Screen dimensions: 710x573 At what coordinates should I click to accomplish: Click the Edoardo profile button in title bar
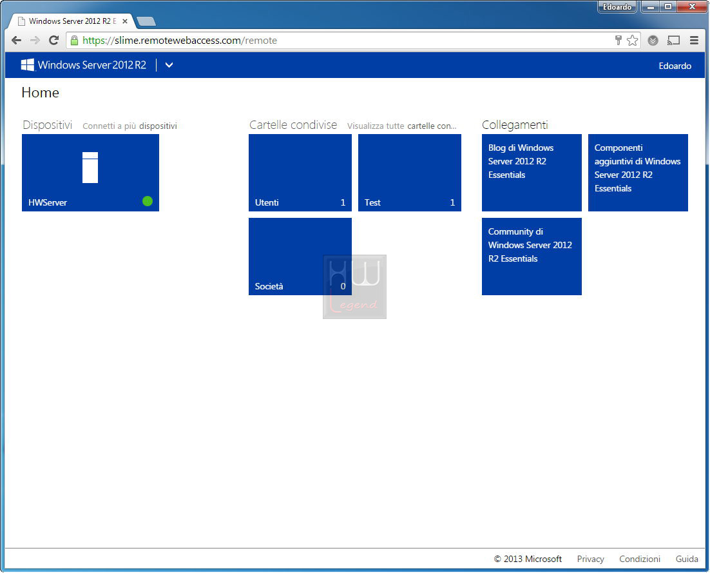617,7
